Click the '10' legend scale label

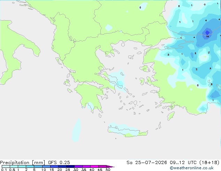(44, 170)
